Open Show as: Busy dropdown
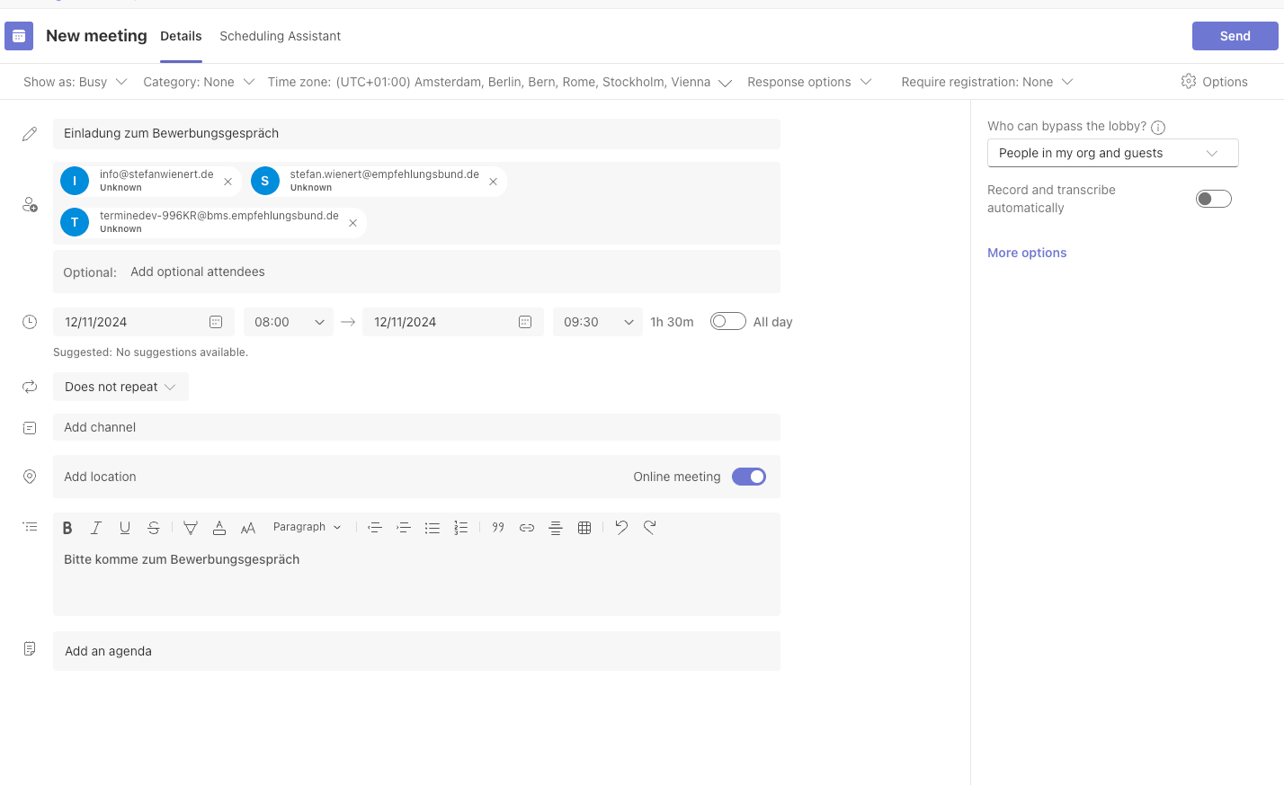This screenshot has width=1284, height=785. pyautogui.click(x=76, y=82)
